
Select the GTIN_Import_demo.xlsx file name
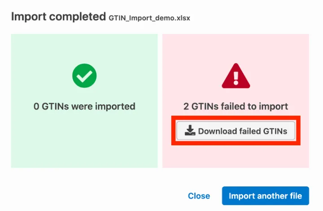coord(149,18)
